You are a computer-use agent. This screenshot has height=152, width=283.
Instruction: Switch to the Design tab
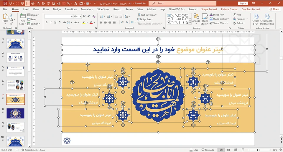point(57,9)
